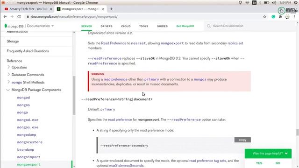Open the battery status indicator
Viewport: 299px width, 168px height.
[266, 3]
